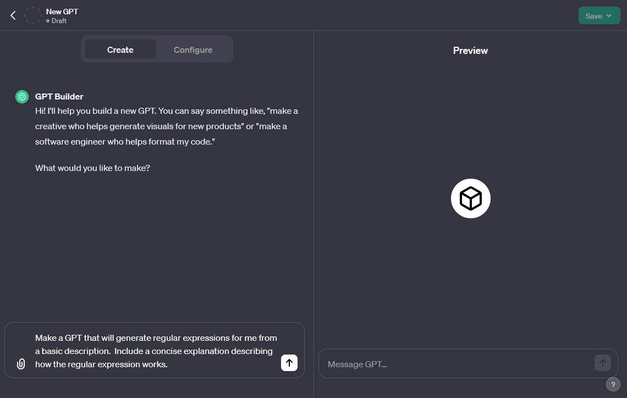Click the New GPT title text
The height and width of the screenshot is (398, 627).
(x=62, y=12)
